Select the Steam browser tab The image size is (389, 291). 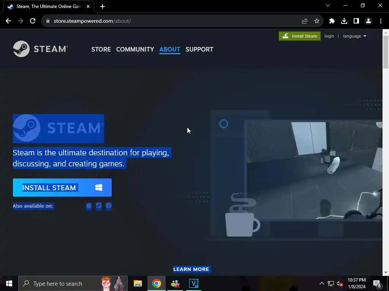click(x=49, y=6)
